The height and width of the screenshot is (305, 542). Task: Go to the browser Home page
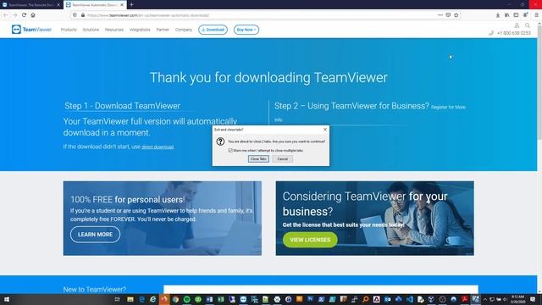click(x=33, y=15)
